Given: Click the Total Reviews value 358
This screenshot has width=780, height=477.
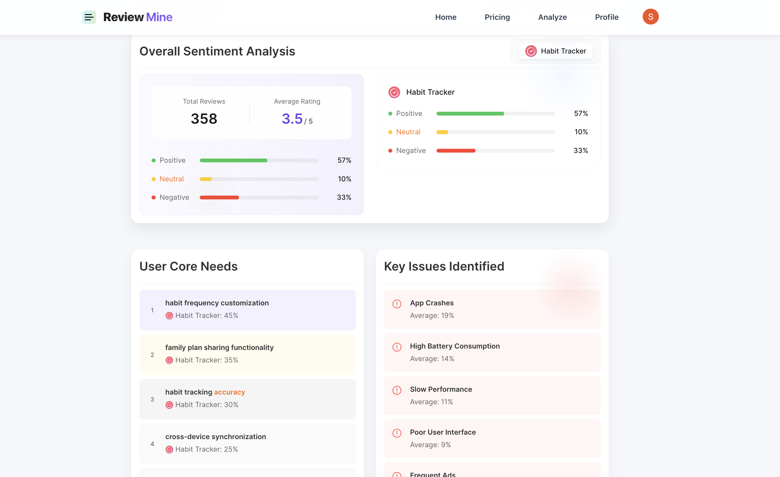Looking at the screenshot, I should point(204,119).
